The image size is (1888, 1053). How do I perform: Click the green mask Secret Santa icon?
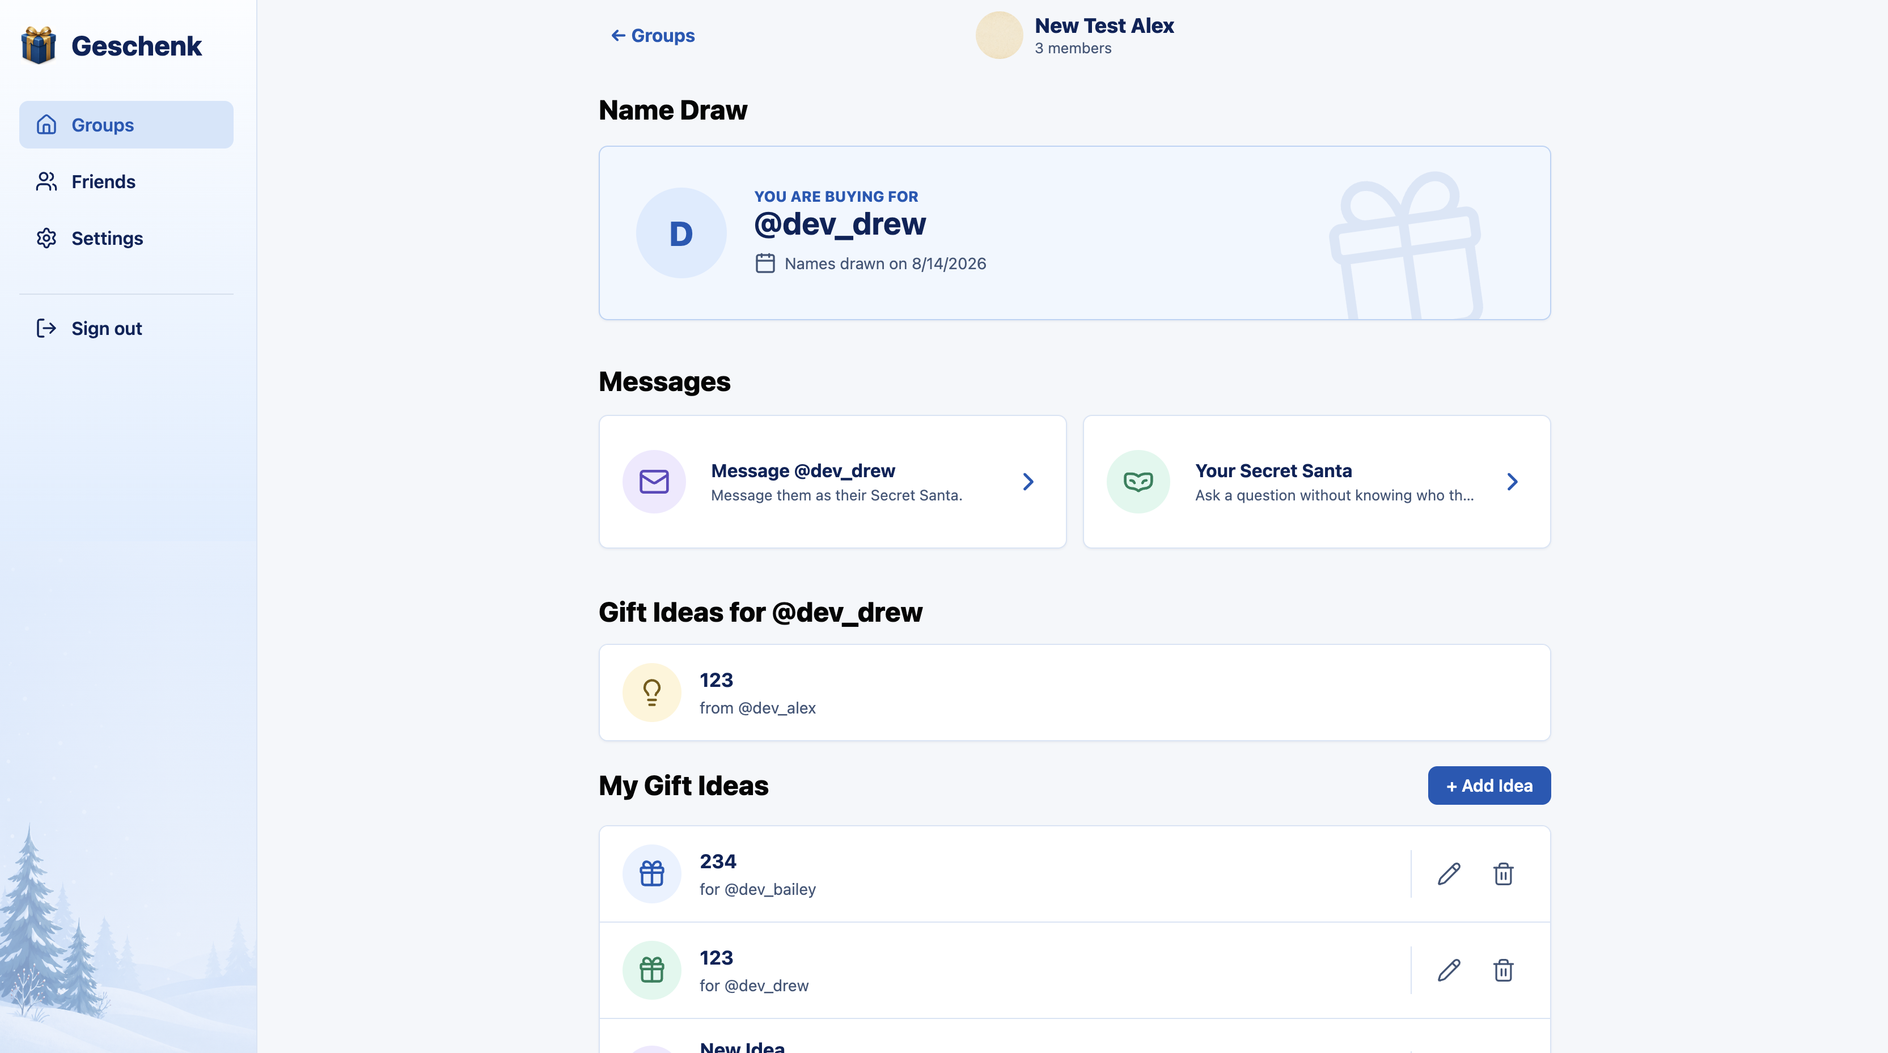click(1138, 481)
